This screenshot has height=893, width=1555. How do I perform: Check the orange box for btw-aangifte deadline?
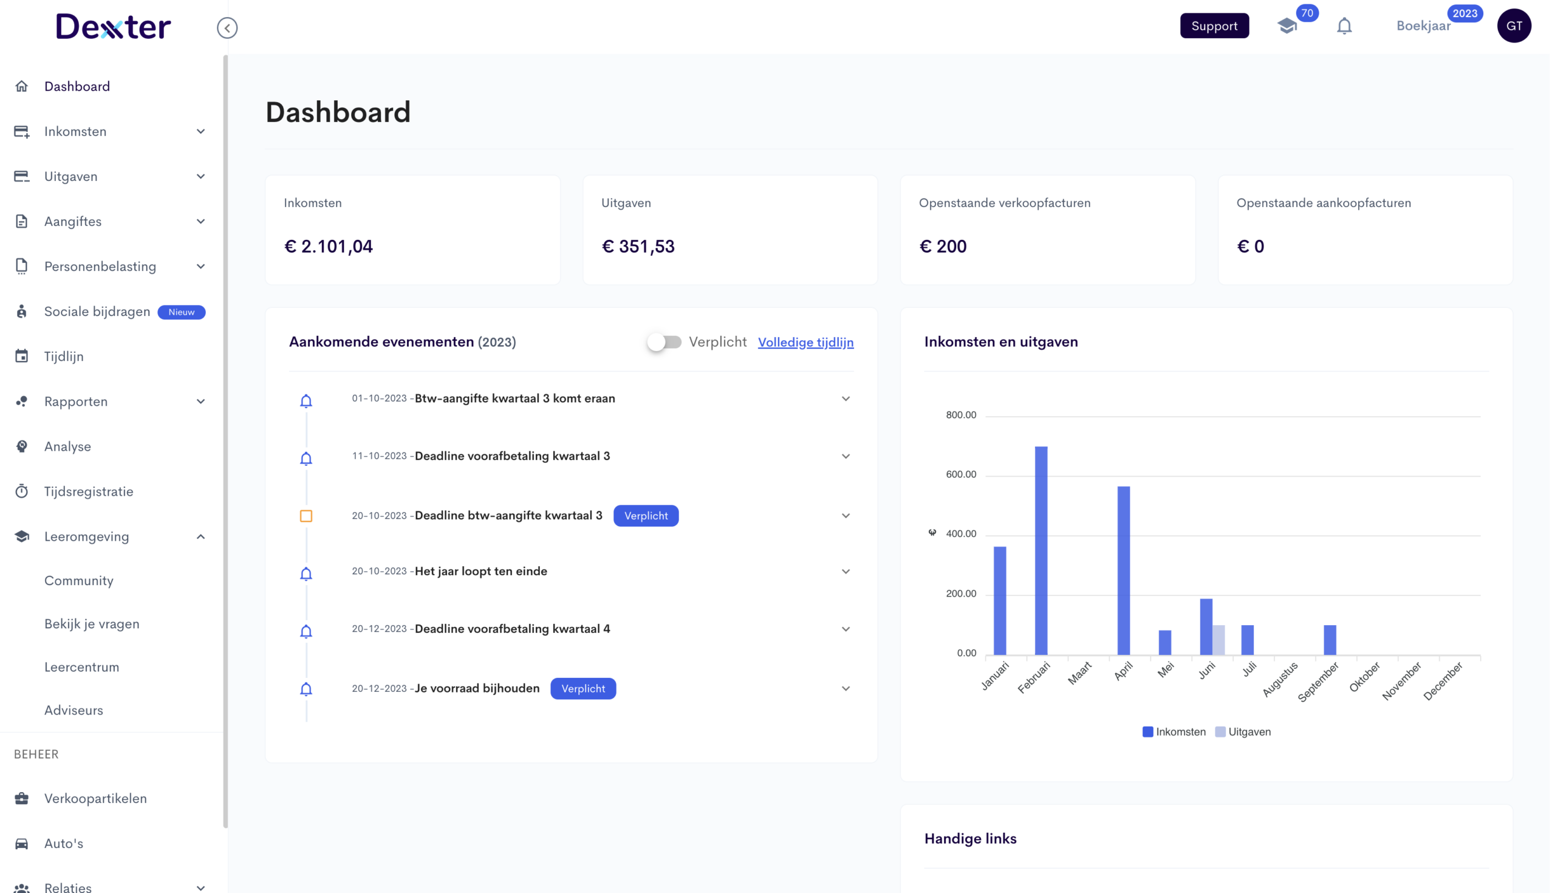306,516
